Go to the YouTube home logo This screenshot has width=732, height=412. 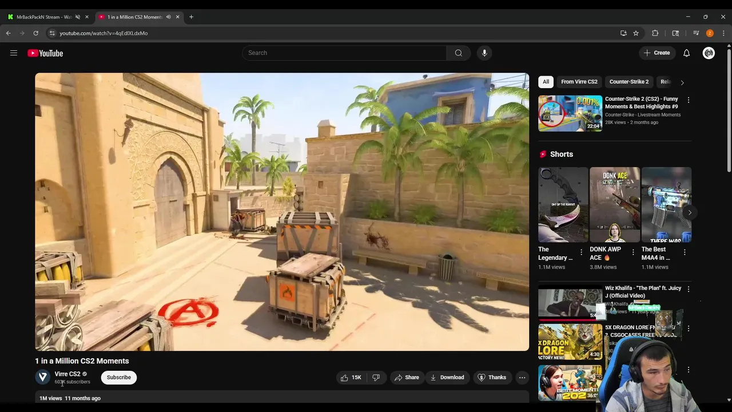[45, 53]
